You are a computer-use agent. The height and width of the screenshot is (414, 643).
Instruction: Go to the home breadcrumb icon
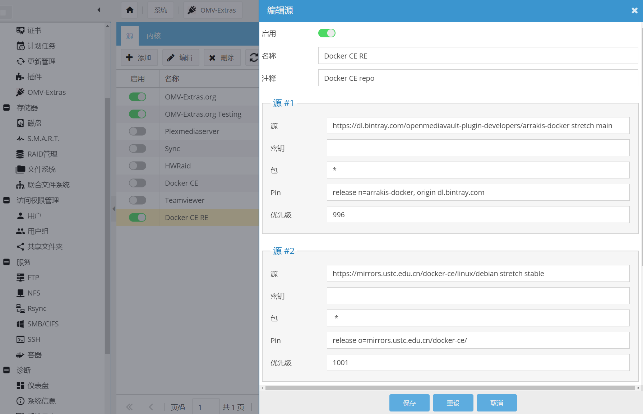point(130,10)
